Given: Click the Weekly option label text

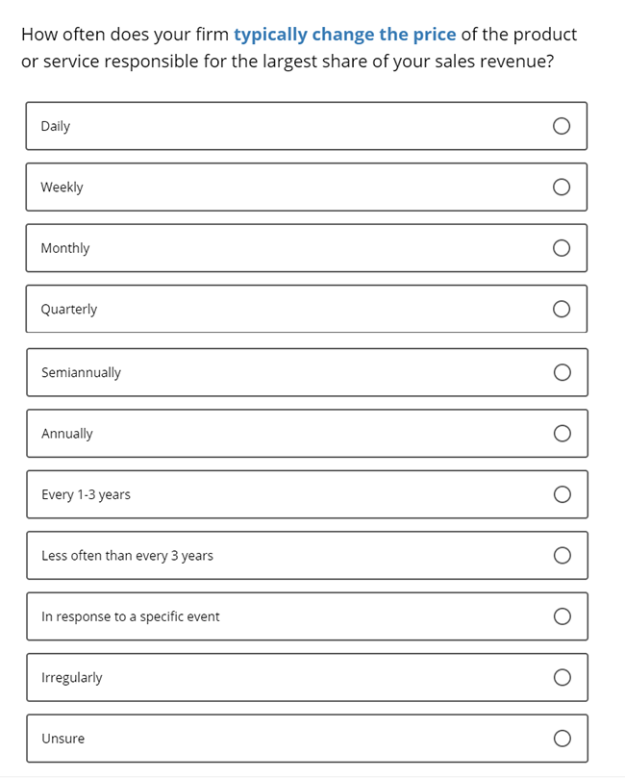Looking at the screenshot, I should 62,188.
